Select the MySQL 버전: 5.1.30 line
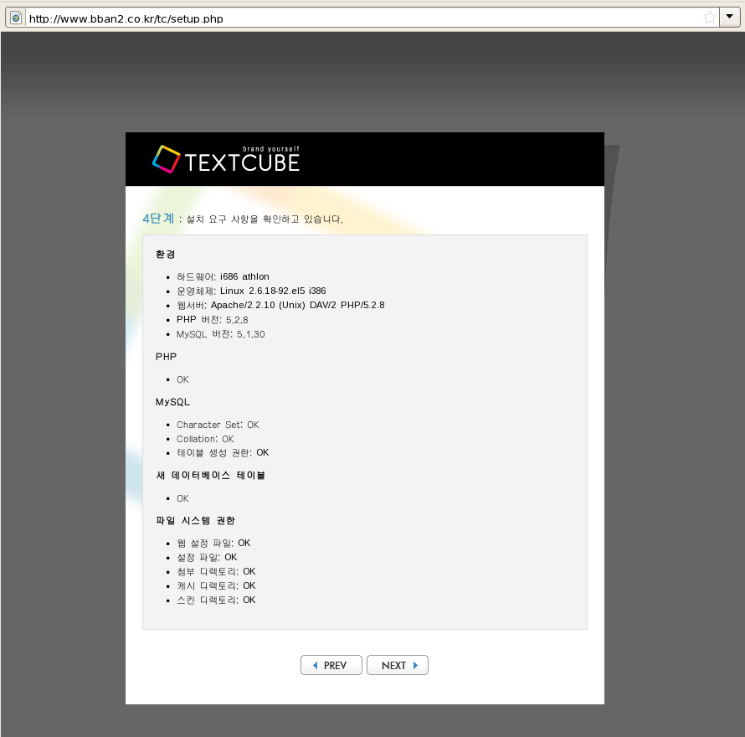Screen dimensions: 745x737 point(220,334)
